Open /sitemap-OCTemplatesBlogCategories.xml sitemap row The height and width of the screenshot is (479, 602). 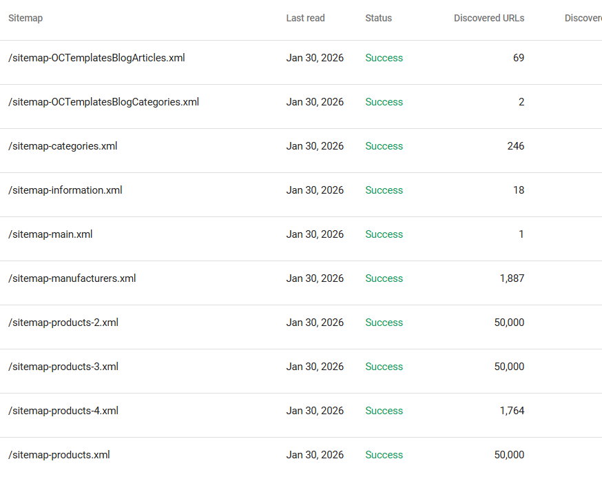103,102
